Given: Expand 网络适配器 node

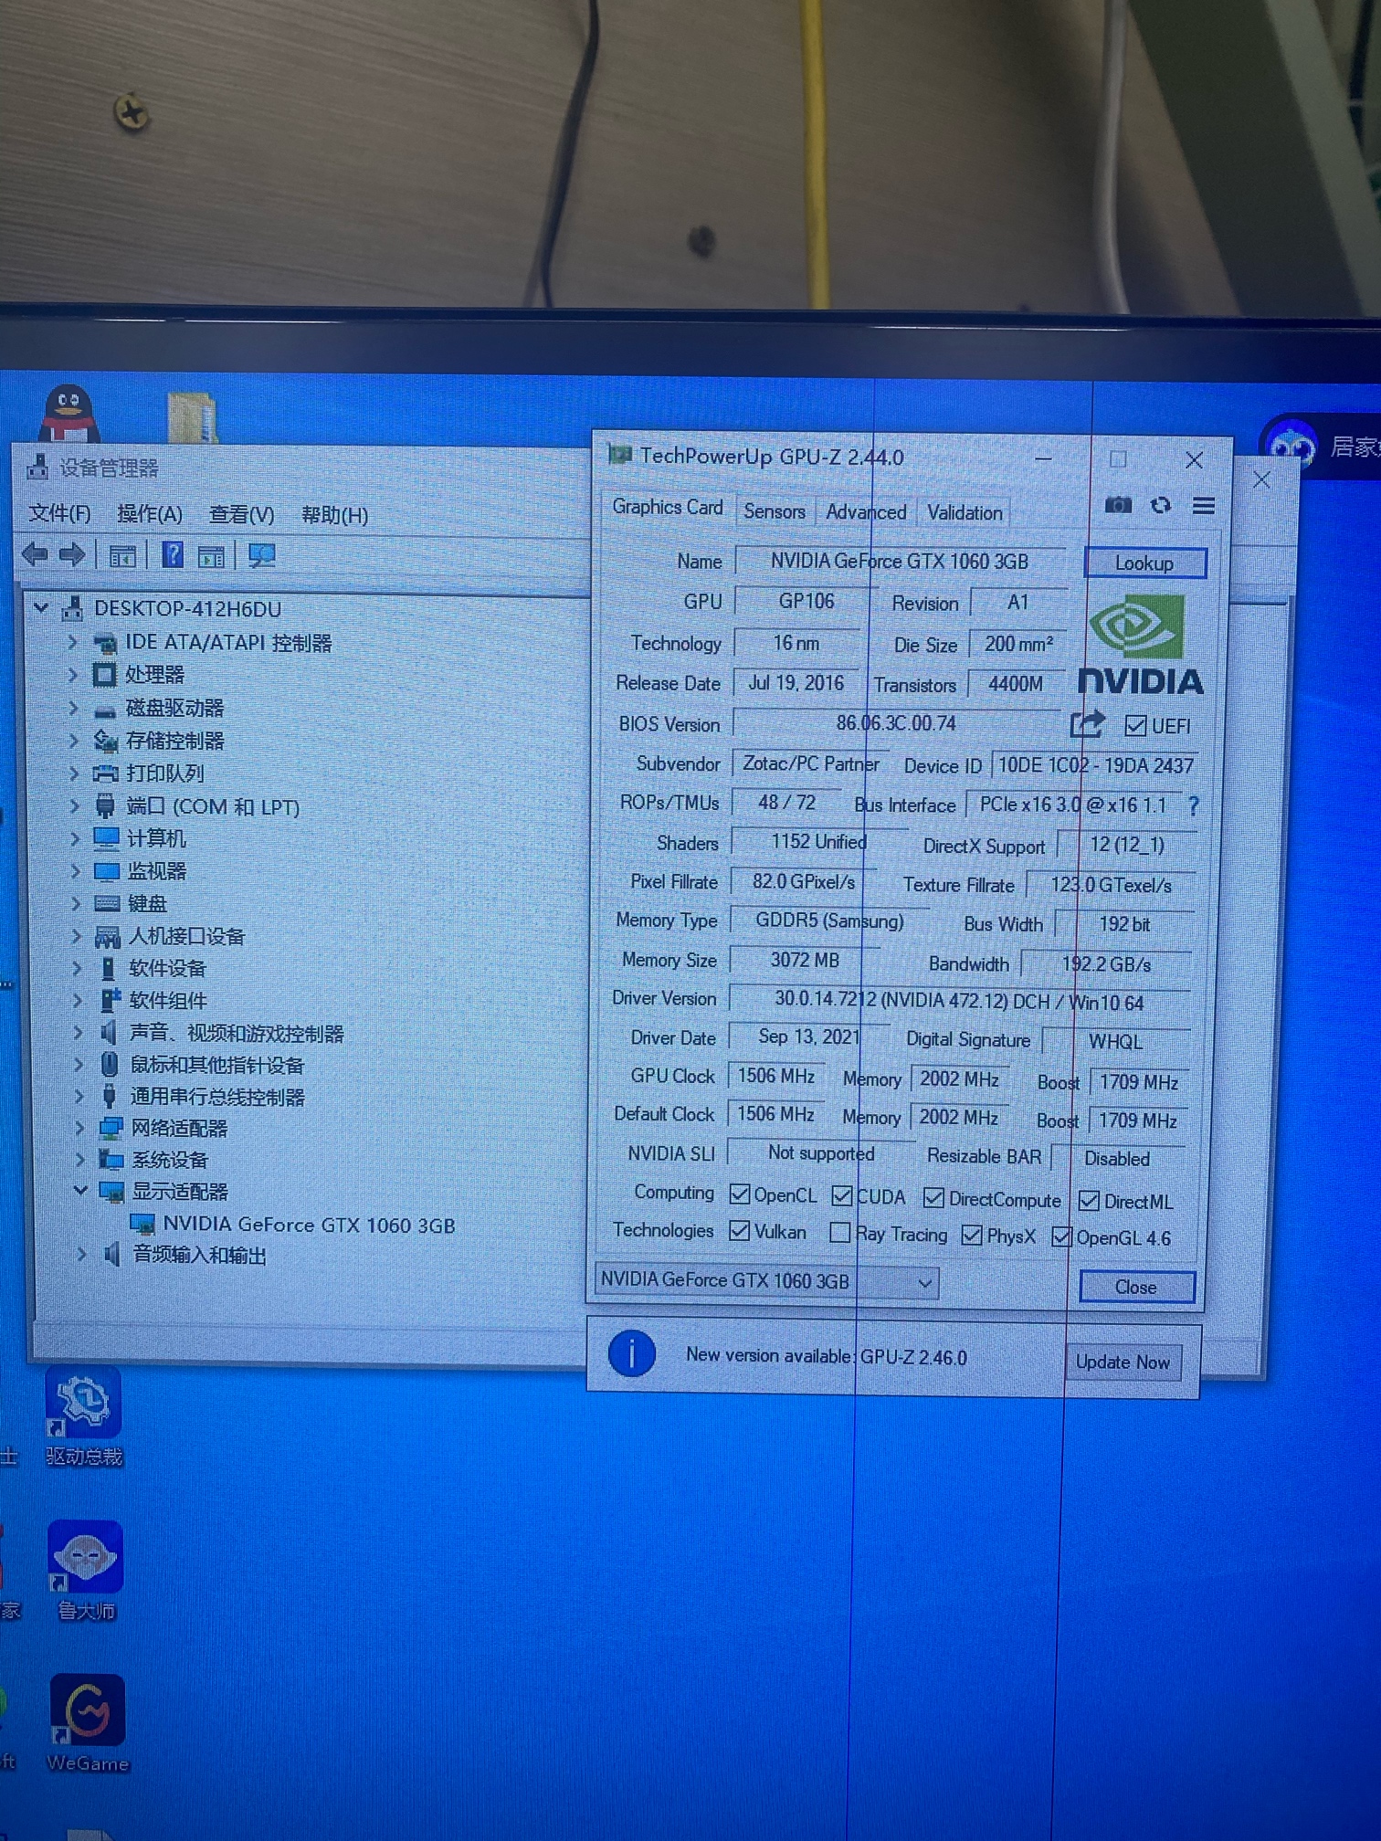Looking at the screenshot, I should [x=79, y=1128].
